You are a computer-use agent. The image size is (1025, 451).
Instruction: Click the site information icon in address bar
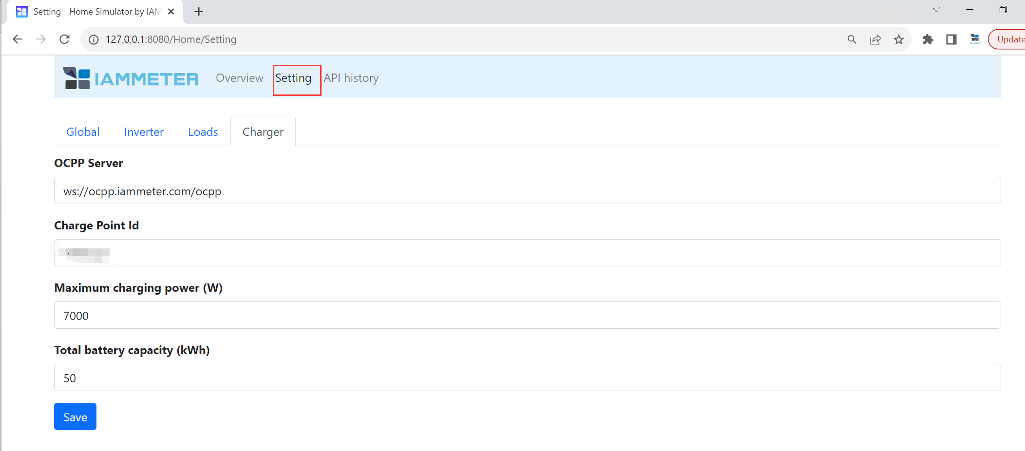click(x=94, y=39)
